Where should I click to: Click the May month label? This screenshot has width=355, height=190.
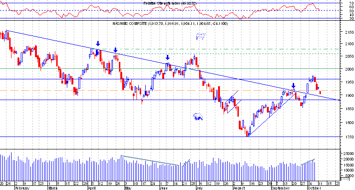pyautogui.click(x=128, y=188)
